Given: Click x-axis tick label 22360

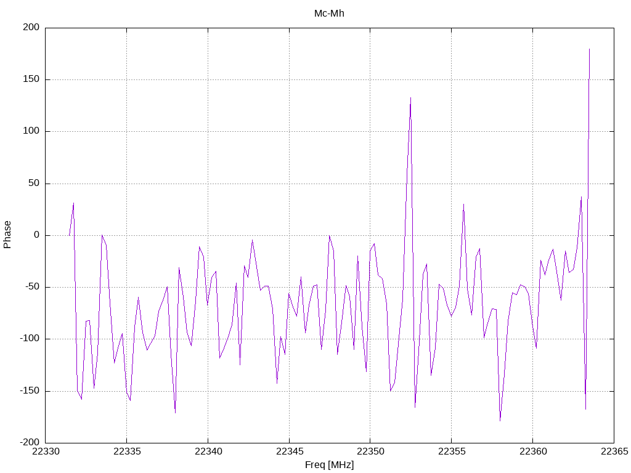Looking at the screenshot, I should [533, 451].
